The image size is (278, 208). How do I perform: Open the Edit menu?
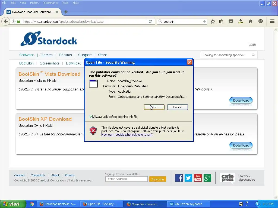(13, 3)
